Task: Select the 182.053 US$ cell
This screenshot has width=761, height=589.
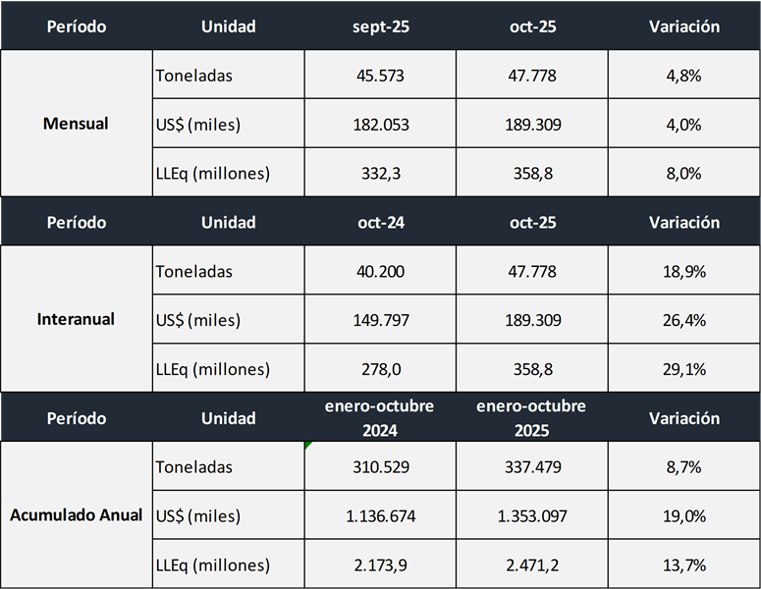Action: 380,125
